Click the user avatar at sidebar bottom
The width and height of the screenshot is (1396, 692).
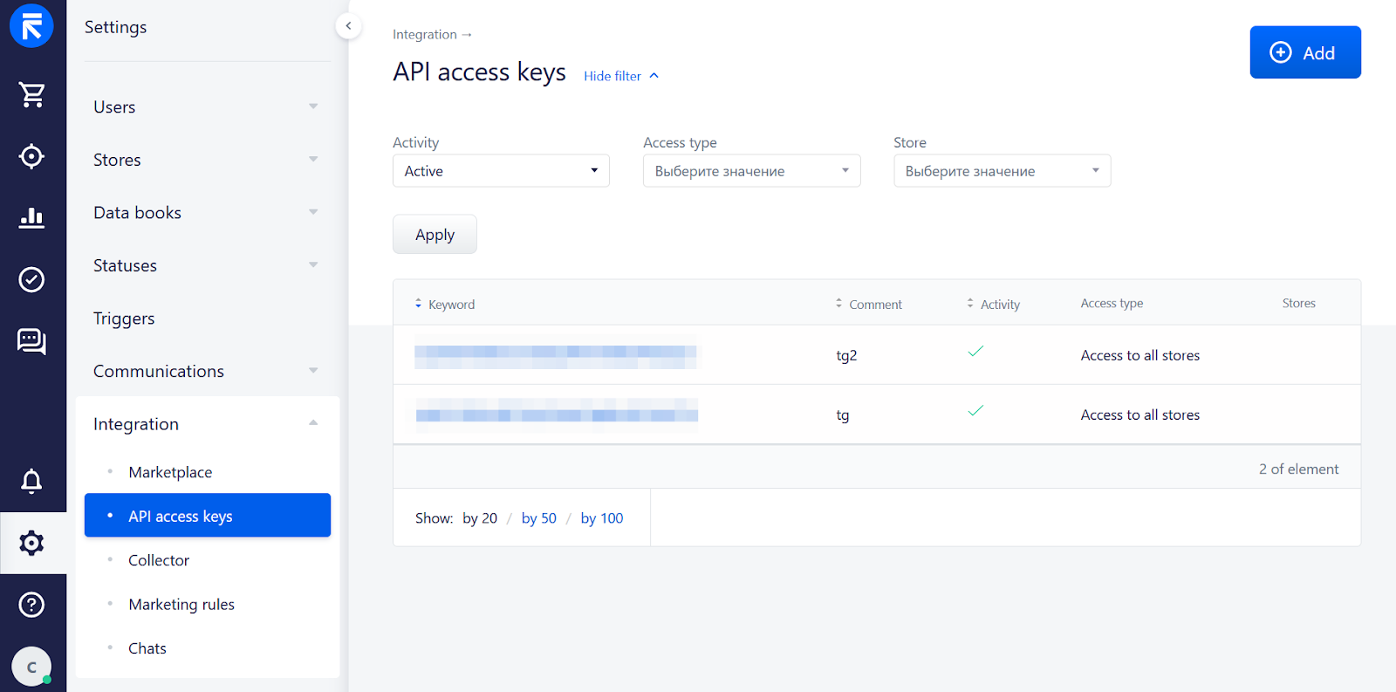pos(31,667)
